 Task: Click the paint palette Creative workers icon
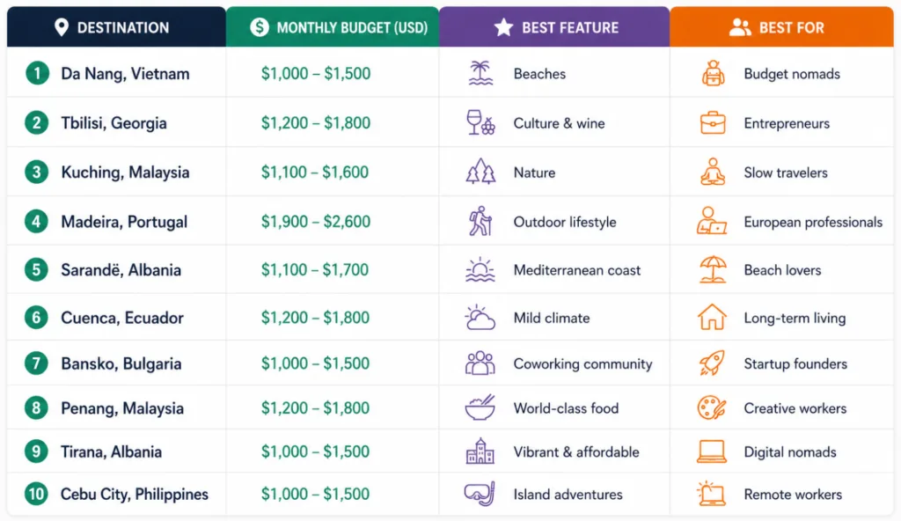[x=712, y=407]
